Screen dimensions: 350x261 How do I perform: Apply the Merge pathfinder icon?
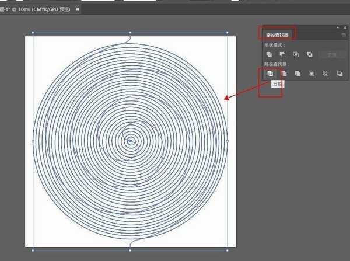(297, 74)
